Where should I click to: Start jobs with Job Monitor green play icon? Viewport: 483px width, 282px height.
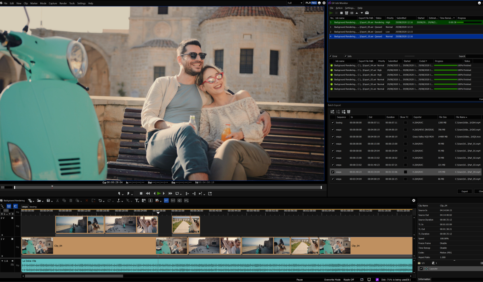coord(331,13)
